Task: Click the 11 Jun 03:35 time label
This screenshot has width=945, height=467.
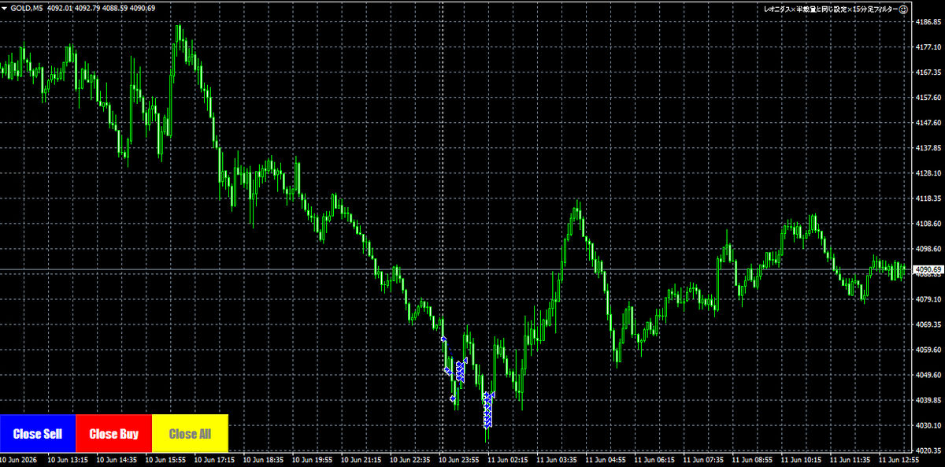Action: pyautogui.click(x=556, y=460)
